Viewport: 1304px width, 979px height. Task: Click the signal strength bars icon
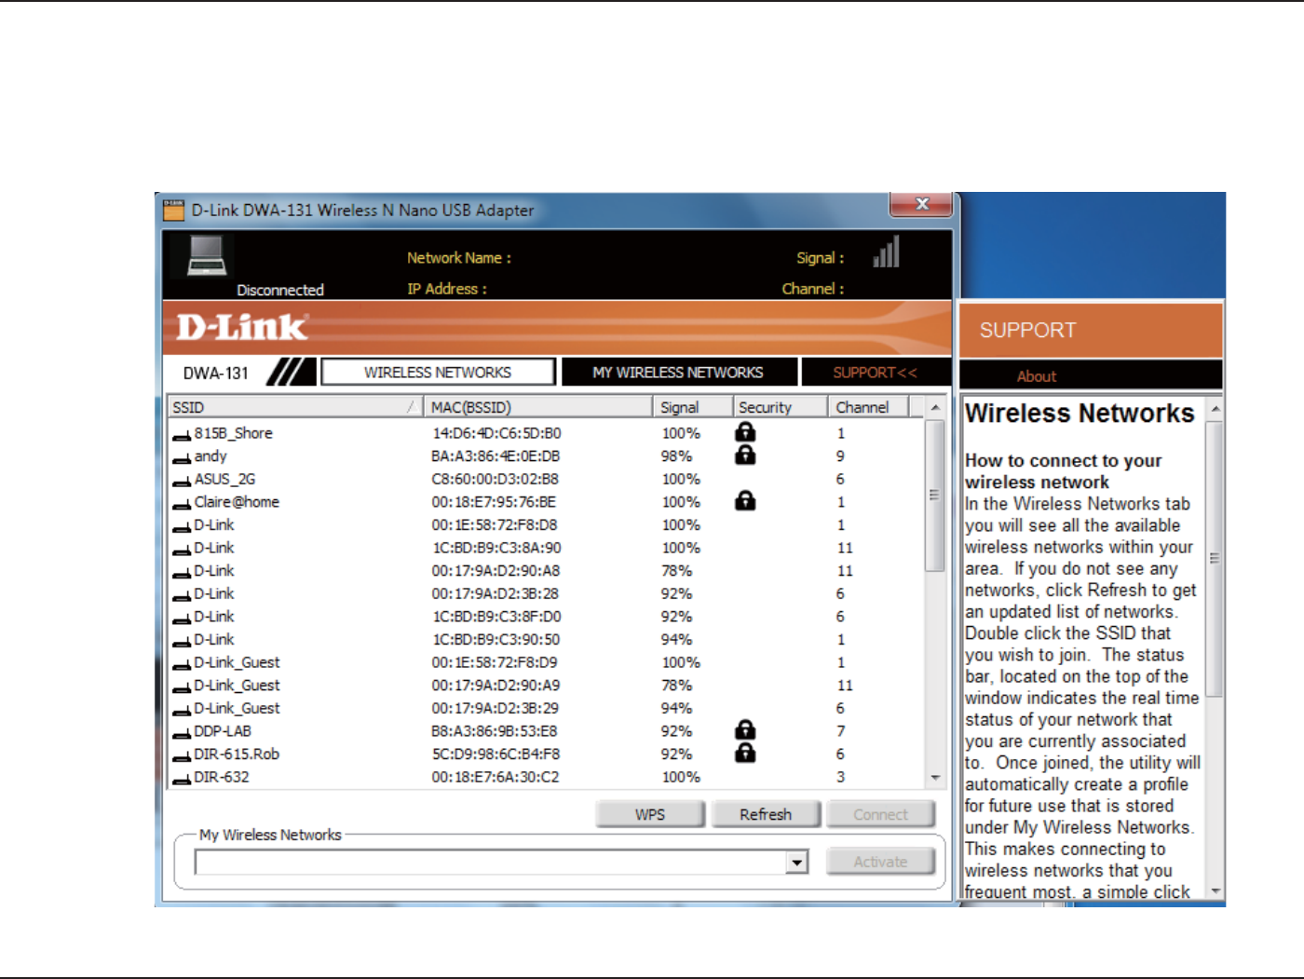click(x=886, y=252)
